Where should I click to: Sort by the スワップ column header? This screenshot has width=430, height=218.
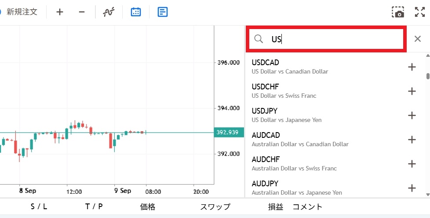pyautogui.click(x=215, y=207)
